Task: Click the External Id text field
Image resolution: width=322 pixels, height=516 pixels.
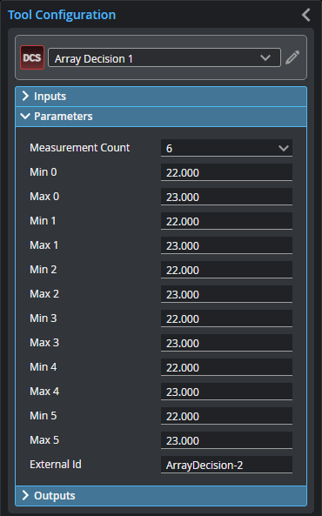Action: (x=226, y=465)
